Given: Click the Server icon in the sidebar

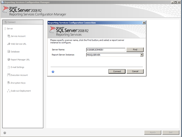Looking at the screenshot, I should (x=5, y=29).
